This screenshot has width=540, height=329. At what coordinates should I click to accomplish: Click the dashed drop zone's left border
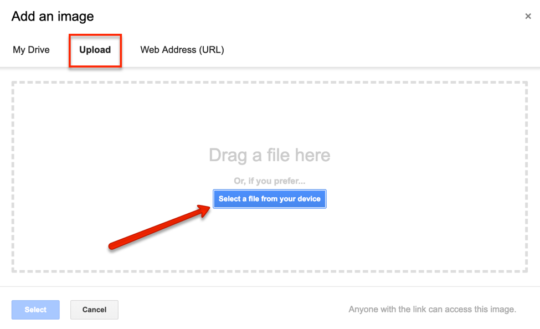tap(13, 177)
